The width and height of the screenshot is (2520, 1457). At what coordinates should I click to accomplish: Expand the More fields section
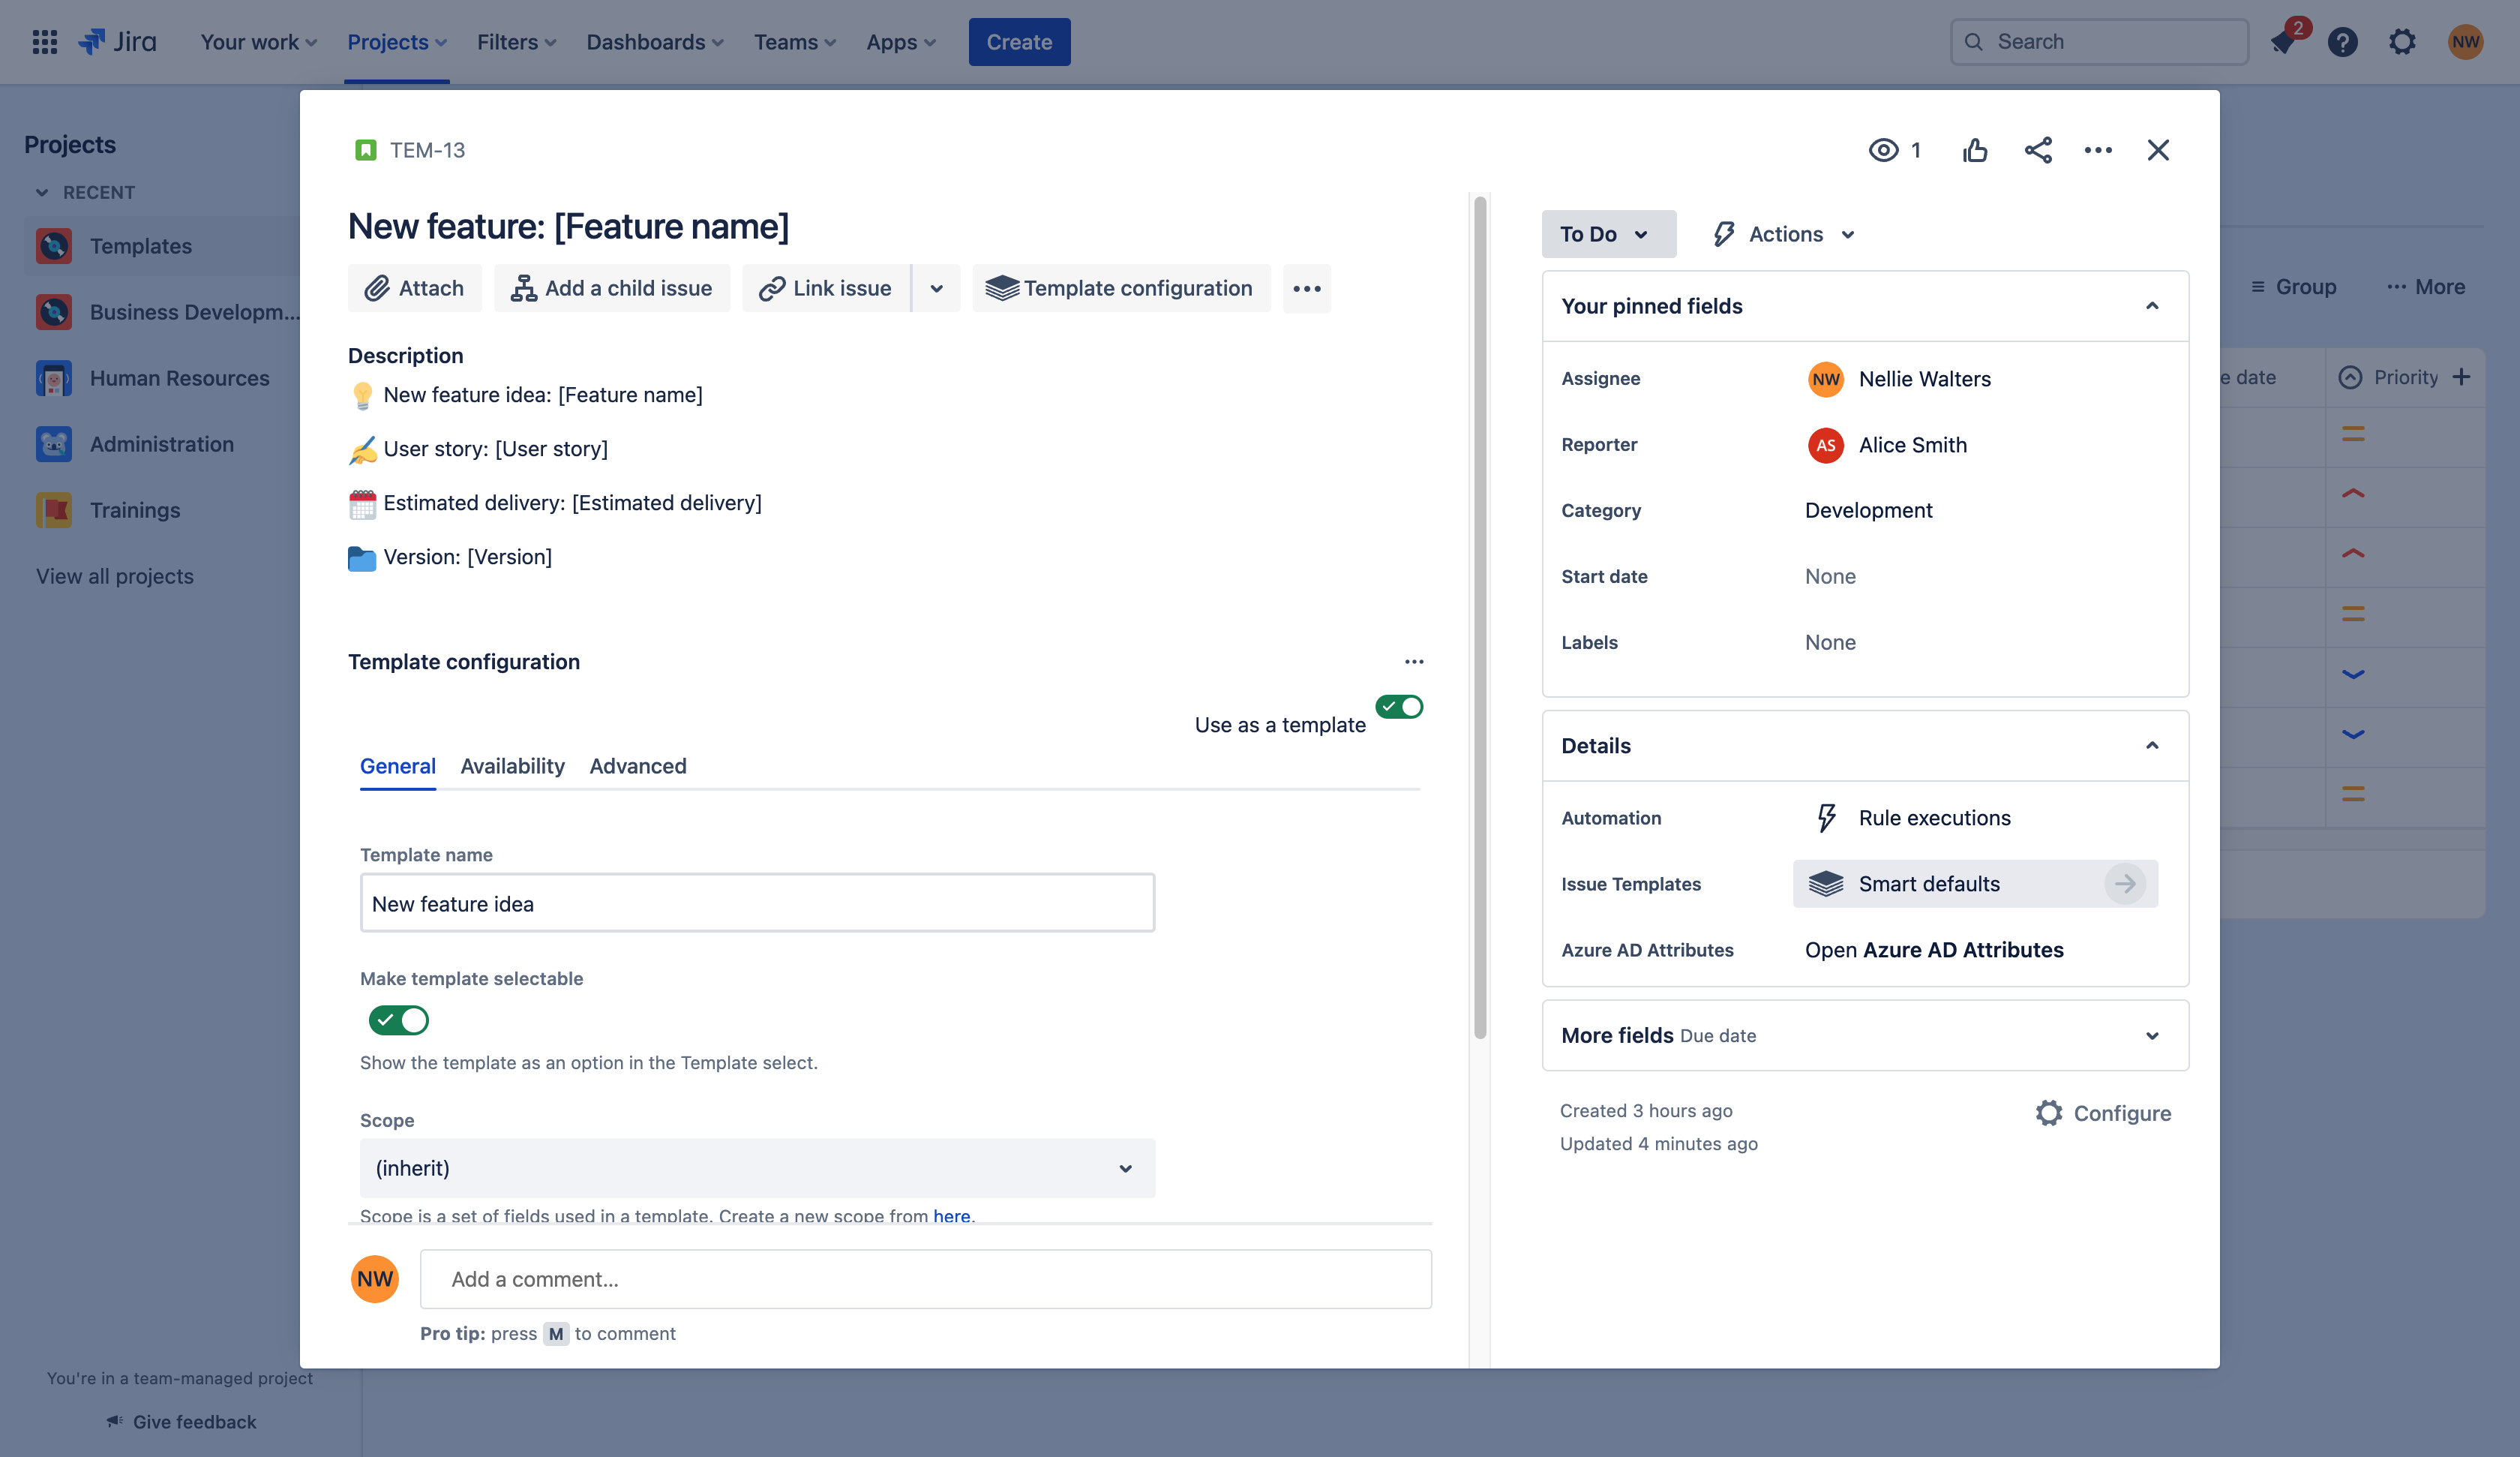point(2152,1035)
